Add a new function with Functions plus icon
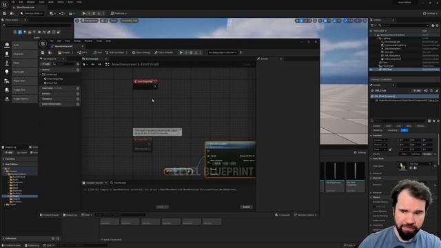441x248 pixels. [78, 88]
